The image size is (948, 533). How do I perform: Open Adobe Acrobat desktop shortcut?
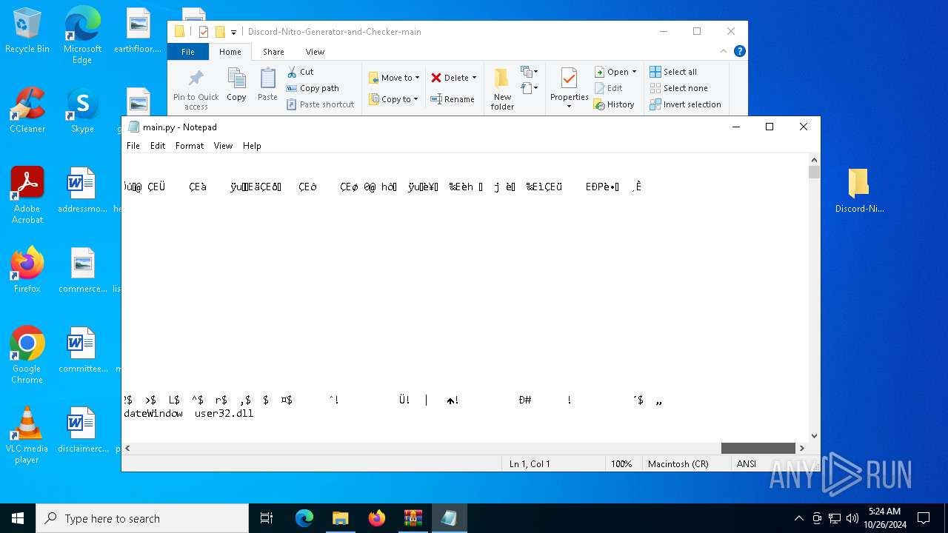coord(27,195)
